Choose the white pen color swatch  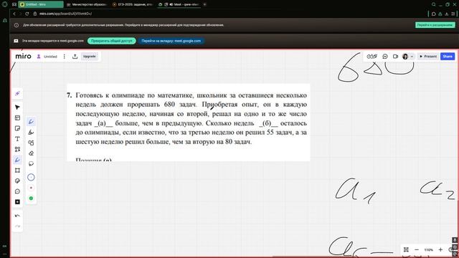31,177
